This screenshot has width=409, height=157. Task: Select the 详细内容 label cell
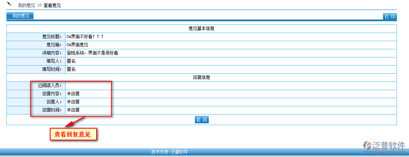[36, 53]
